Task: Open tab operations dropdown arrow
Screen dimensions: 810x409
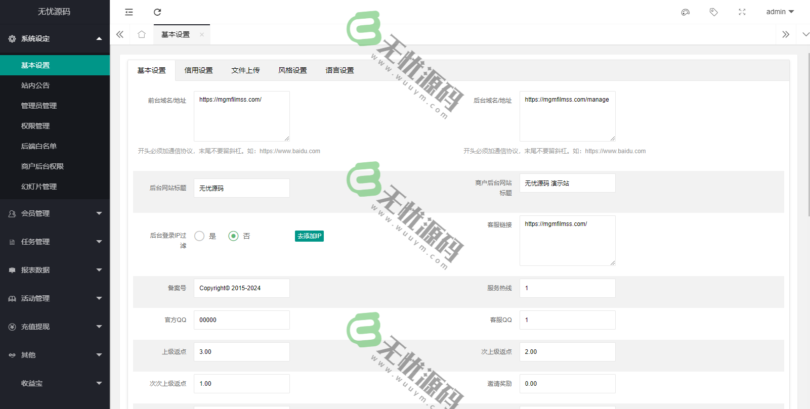Action: point(805,34)
